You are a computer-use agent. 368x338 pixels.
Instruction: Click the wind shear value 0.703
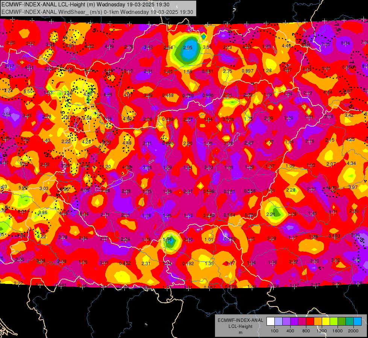point(230,239)
